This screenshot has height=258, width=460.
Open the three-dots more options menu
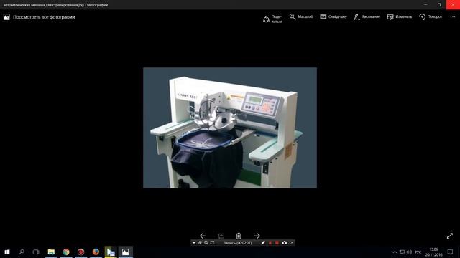pyautogui.click(x=453, y=17)
